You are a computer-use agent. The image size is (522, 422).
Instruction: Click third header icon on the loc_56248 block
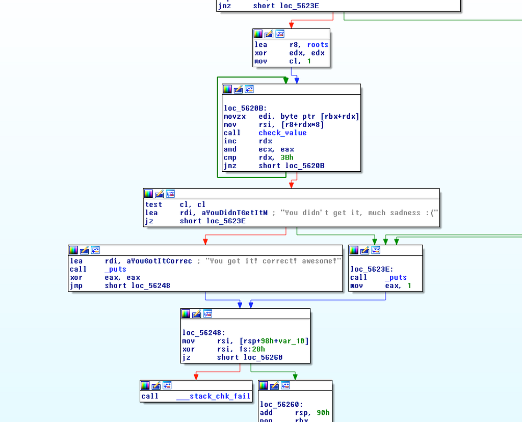[208, 314]
